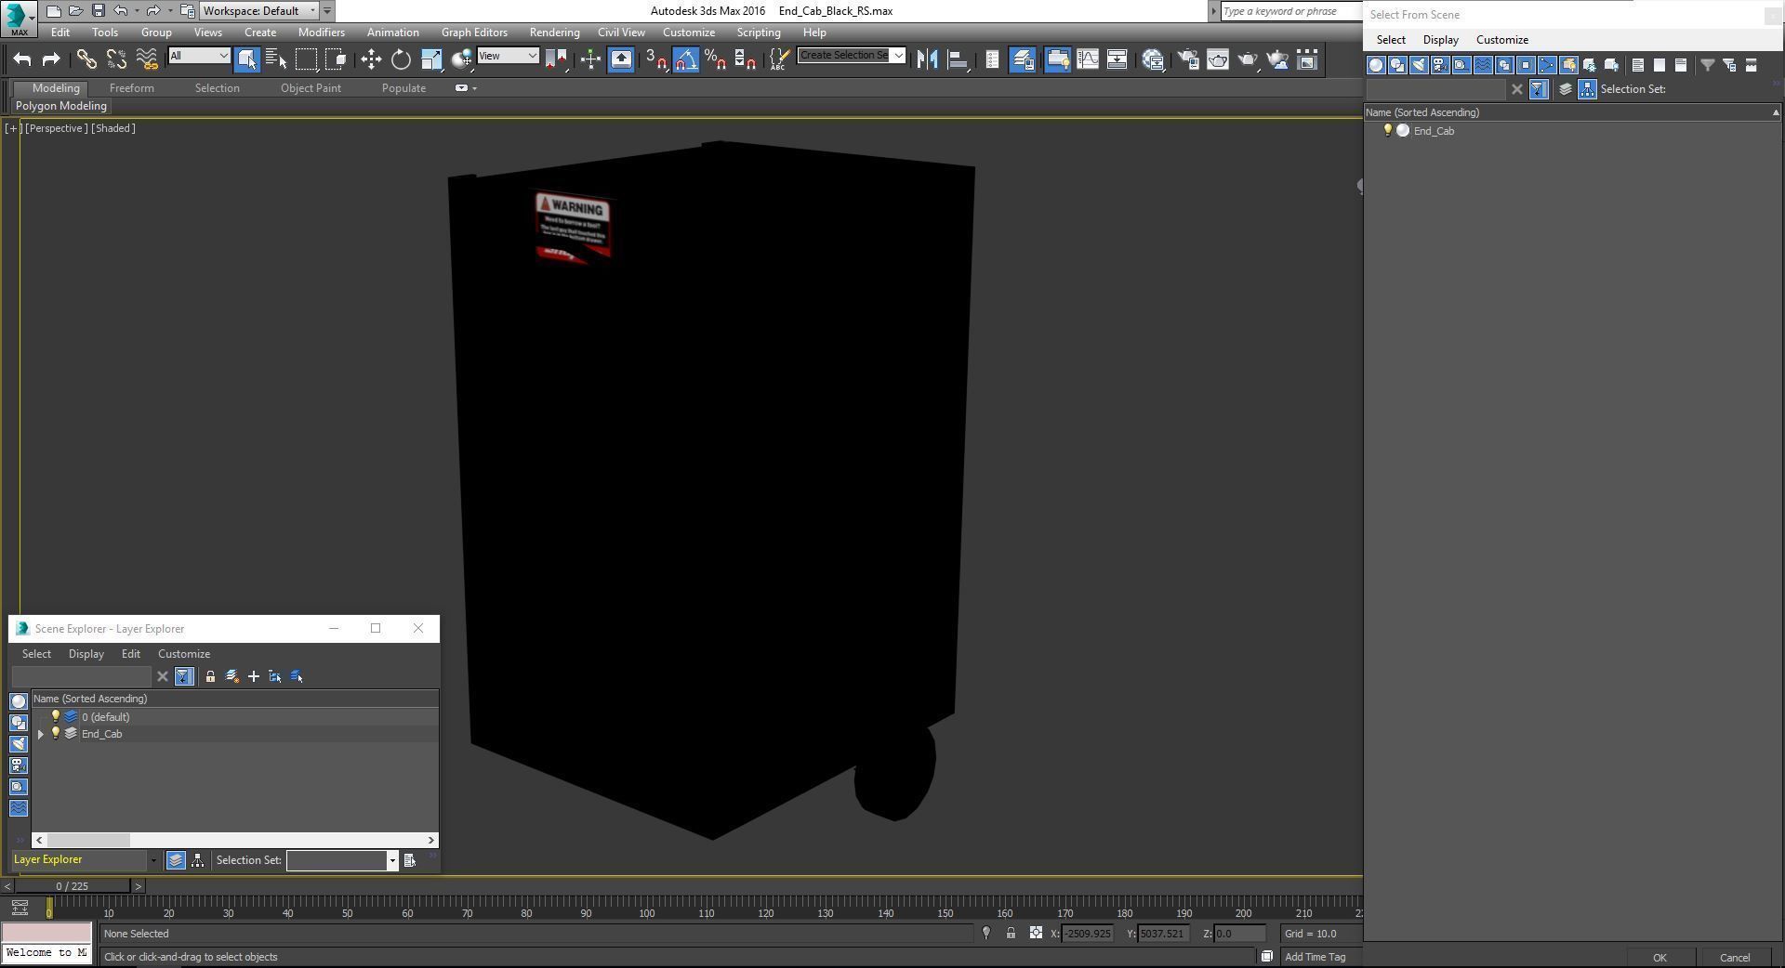Click Layer Explorer horizontal scrollbar thumb
1785x968 pixels.
[88, 840]
